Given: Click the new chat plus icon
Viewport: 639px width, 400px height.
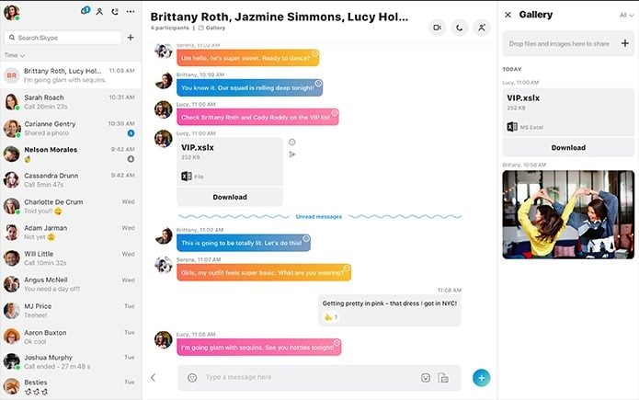Looking at the screenshot, I should 131,38.
